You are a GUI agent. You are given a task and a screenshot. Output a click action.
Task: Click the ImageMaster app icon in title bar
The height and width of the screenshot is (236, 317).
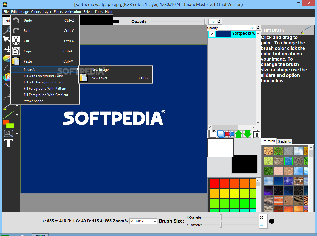[5, 4]
